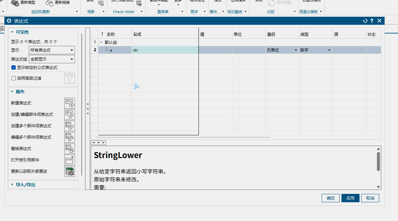Click the 更新模型 ribbon icon
398x221 pixels.
coord(15,3)
